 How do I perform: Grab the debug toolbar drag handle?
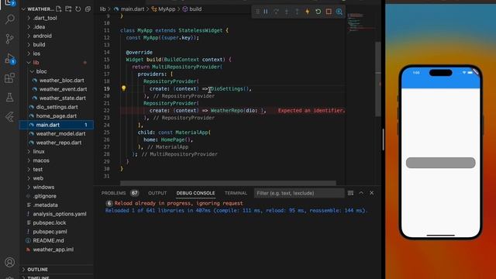[x=257, y=12]
